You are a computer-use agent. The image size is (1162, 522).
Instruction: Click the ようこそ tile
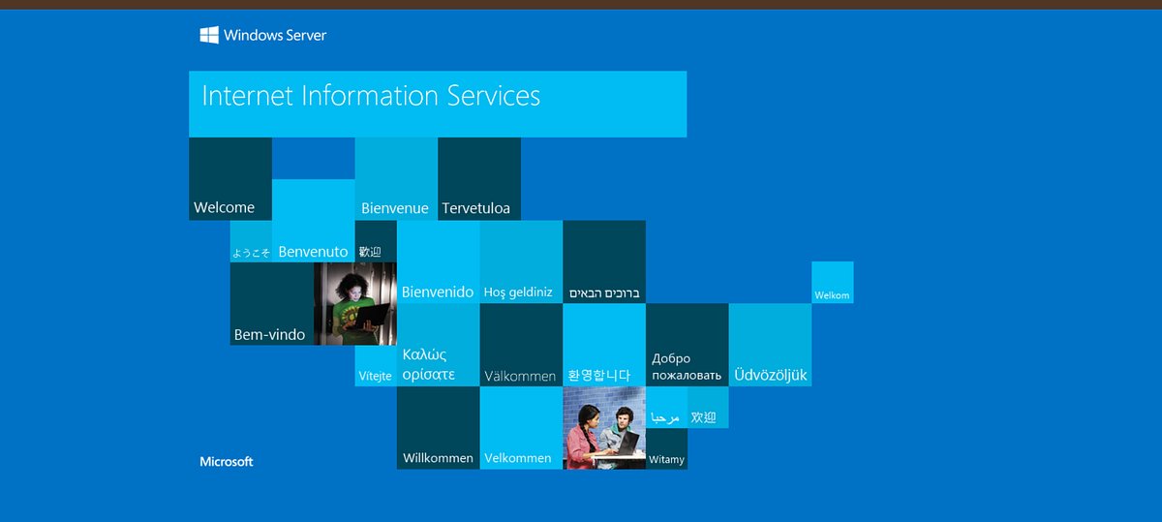pyautogui.click(x=251, y=241)
